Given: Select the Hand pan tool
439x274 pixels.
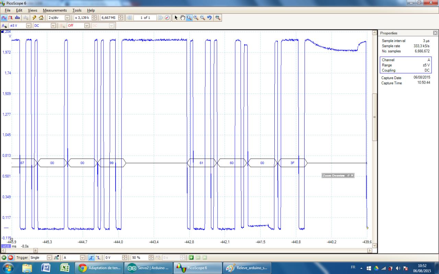Looking at the screenshot, I should pos(183,18).
